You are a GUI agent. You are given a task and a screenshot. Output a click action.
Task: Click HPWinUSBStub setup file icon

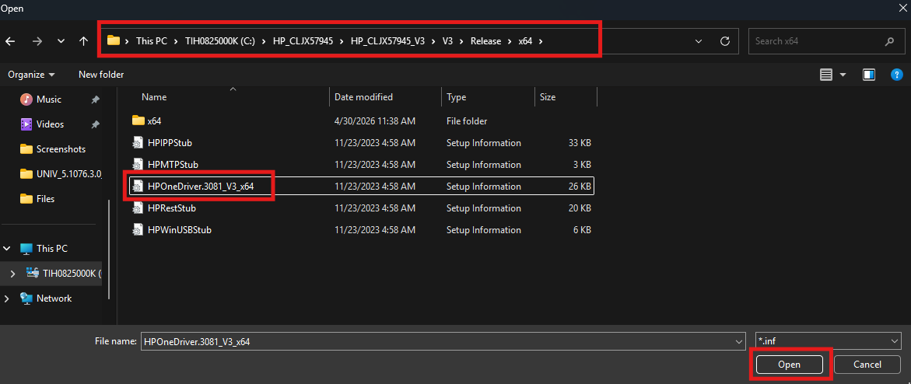point(138,230)
